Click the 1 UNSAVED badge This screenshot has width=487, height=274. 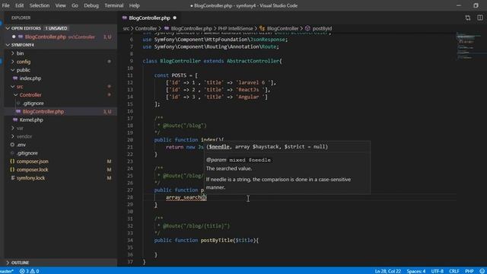[56, 28]
